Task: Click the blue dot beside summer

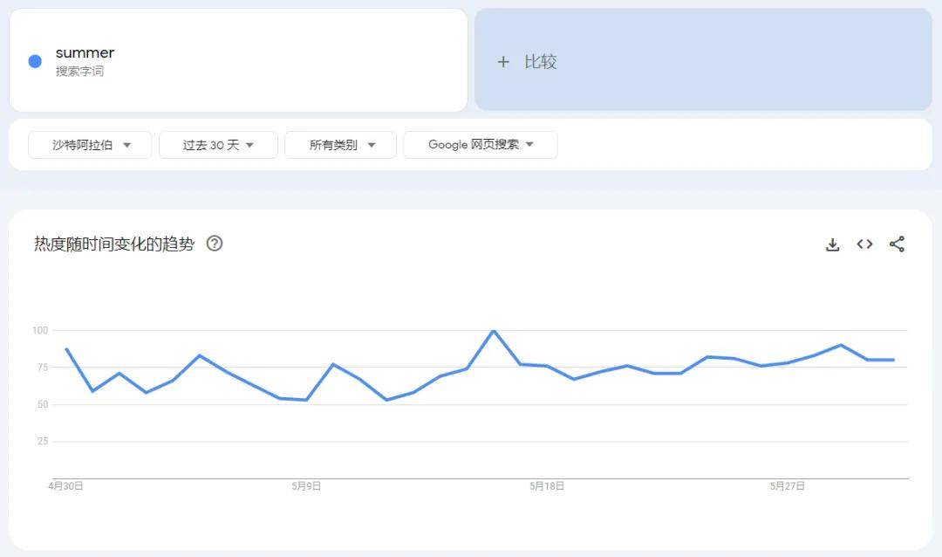Action: click(35, 61)
